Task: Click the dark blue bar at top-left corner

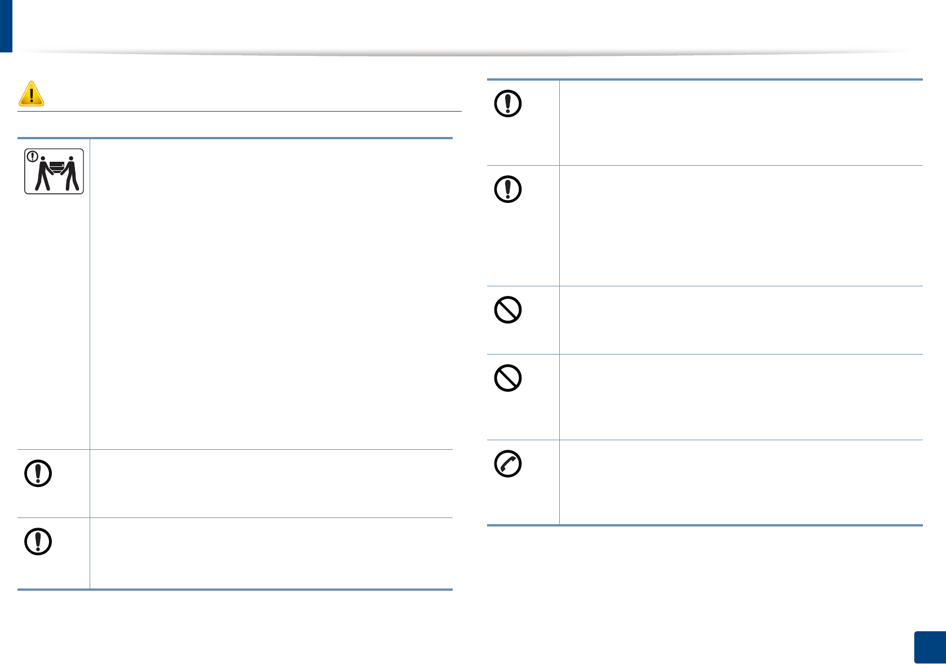Action: (6, 26)
